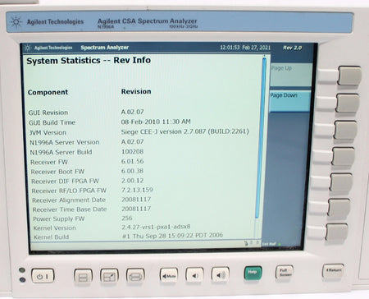Push the window zoom layout button
The height and width of the screenshot is (299, 369).
109,276
